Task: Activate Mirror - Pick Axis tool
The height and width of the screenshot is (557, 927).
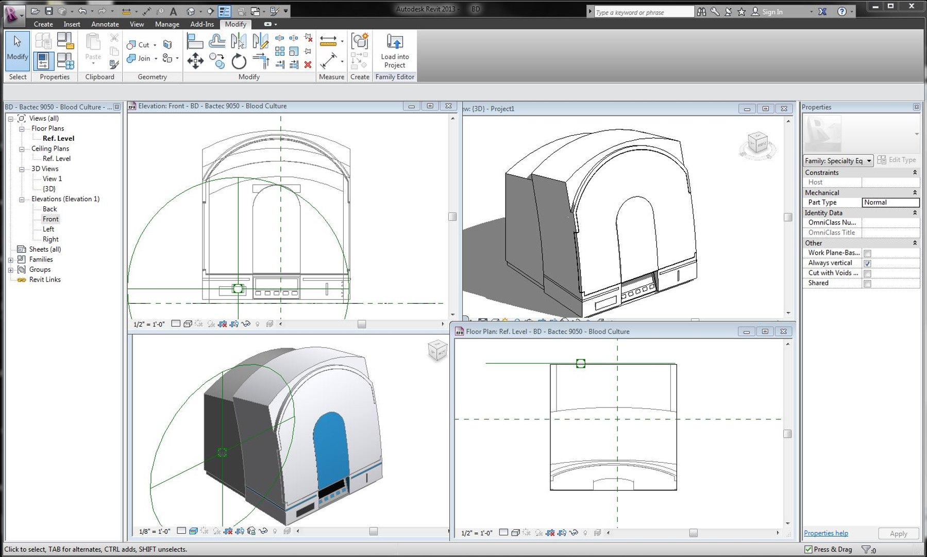Action: coord(239,41)
